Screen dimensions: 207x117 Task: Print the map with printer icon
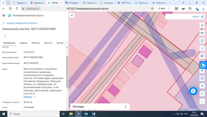[x=202, y=56]
